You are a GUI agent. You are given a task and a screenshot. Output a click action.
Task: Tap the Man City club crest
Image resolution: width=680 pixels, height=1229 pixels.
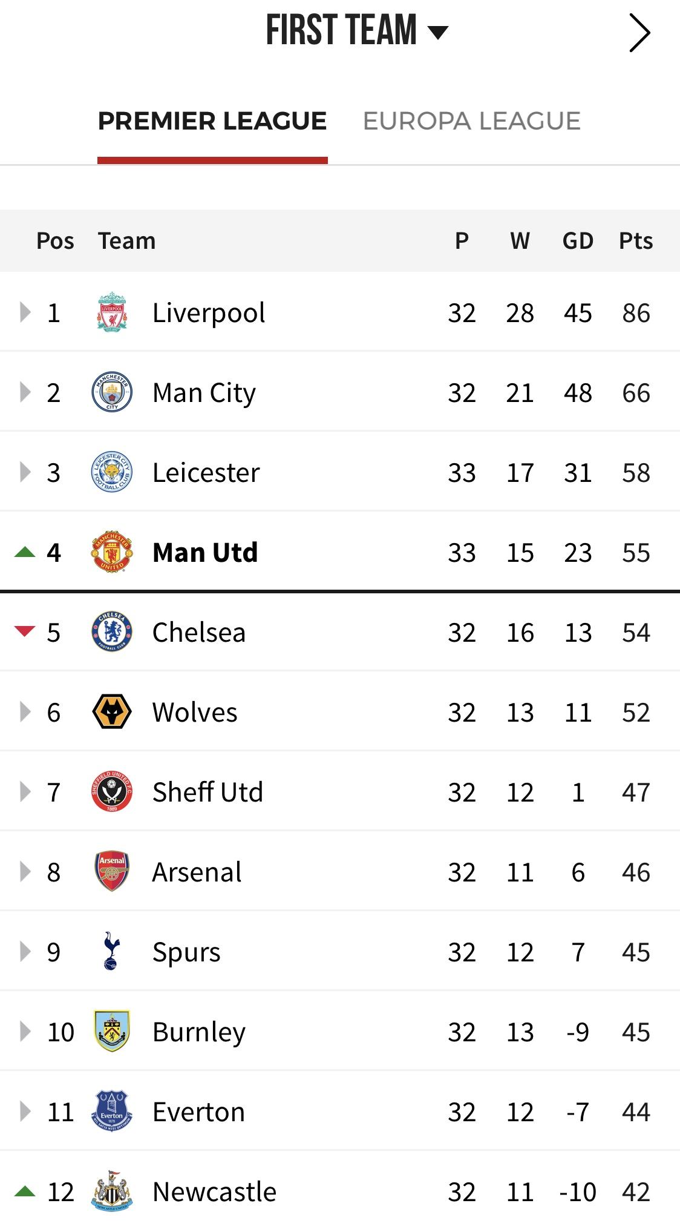point(112,392)
